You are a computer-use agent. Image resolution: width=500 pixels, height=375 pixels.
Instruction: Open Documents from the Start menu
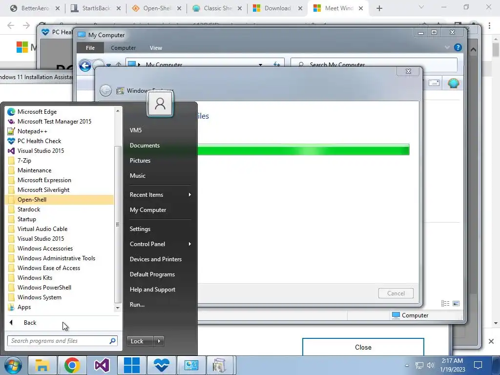pos(145,146)
